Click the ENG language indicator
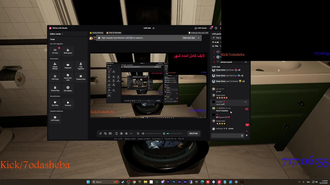The image size is (330, 185). [308, 182]
